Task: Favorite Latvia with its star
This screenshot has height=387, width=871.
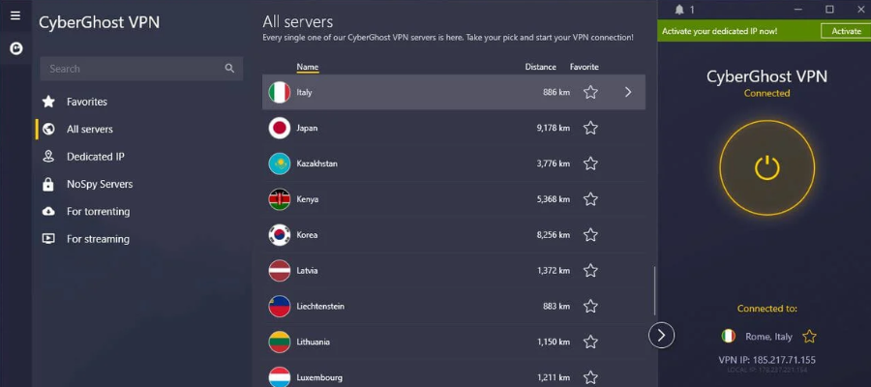Action: coord(590,270)
